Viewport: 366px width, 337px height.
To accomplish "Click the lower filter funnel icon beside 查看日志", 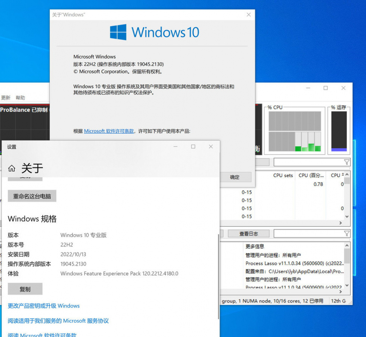I will click(347, 234).
